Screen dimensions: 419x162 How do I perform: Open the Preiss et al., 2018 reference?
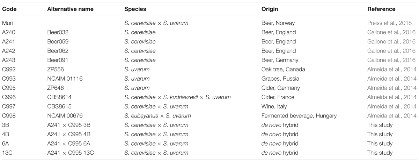392,23
